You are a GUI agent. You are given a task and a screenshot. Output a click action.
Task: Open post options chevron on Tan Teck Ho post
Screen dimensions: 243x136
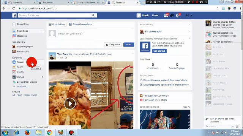133,54
